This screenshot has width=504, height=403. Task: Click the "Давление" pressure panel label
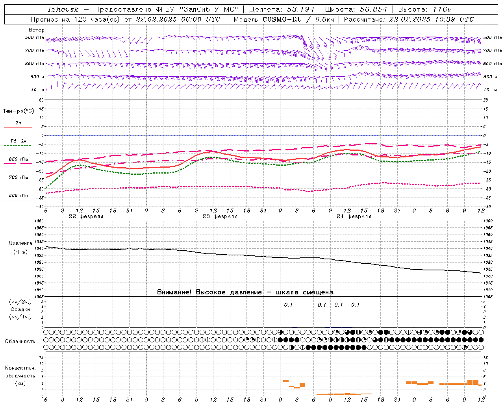(x=20, y=243)
